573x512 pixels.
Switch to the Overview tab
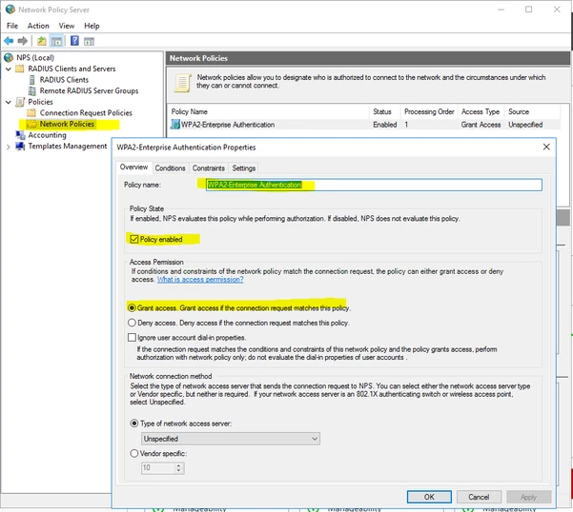tap(133, 167)
